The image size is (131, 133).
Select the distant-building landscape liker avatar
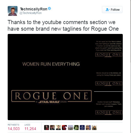(x=70, y=128)
